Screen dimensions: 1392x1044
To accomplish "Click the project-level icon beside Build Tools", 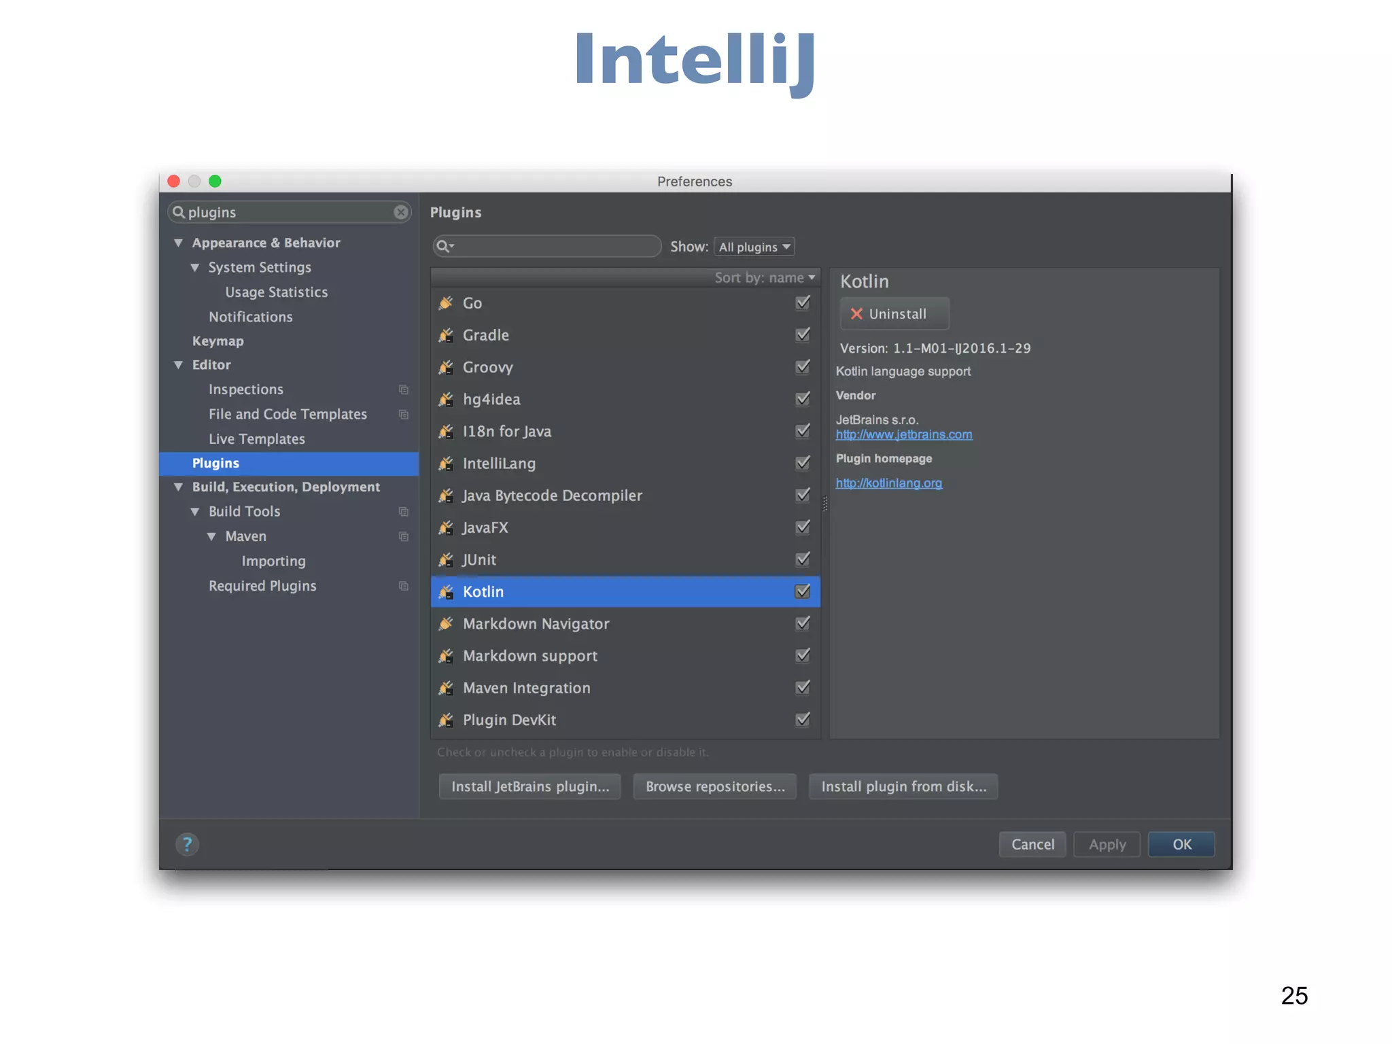I will point(404,511).
